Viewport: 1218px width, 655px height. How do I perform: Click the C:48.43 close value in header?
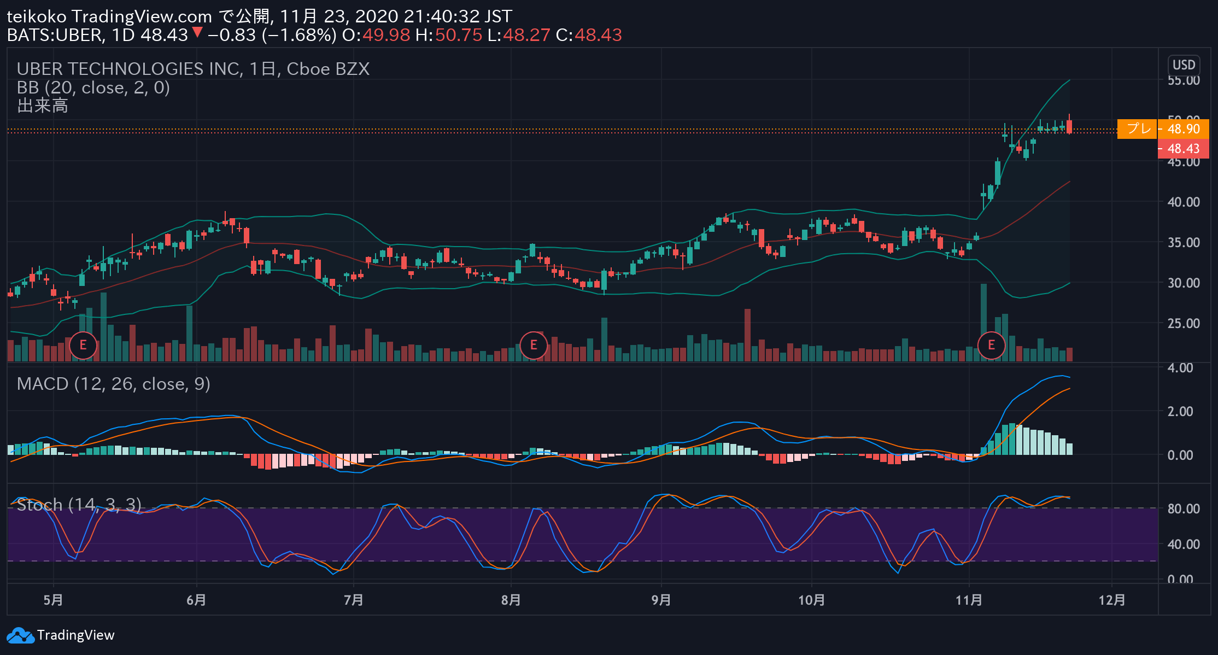pyautogui.click(x=589, y=35)
